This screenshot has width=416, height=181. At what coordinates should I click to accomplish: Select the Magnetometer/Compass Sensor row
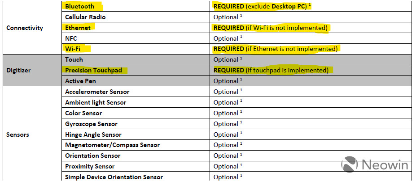coord(112,145)
